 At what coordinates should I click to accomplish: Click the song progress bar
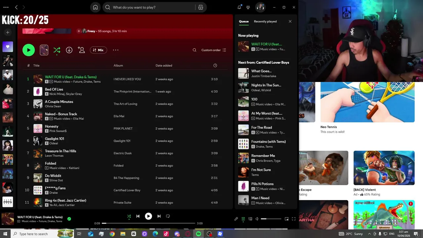pyautogui.click(x=148, y=223)
